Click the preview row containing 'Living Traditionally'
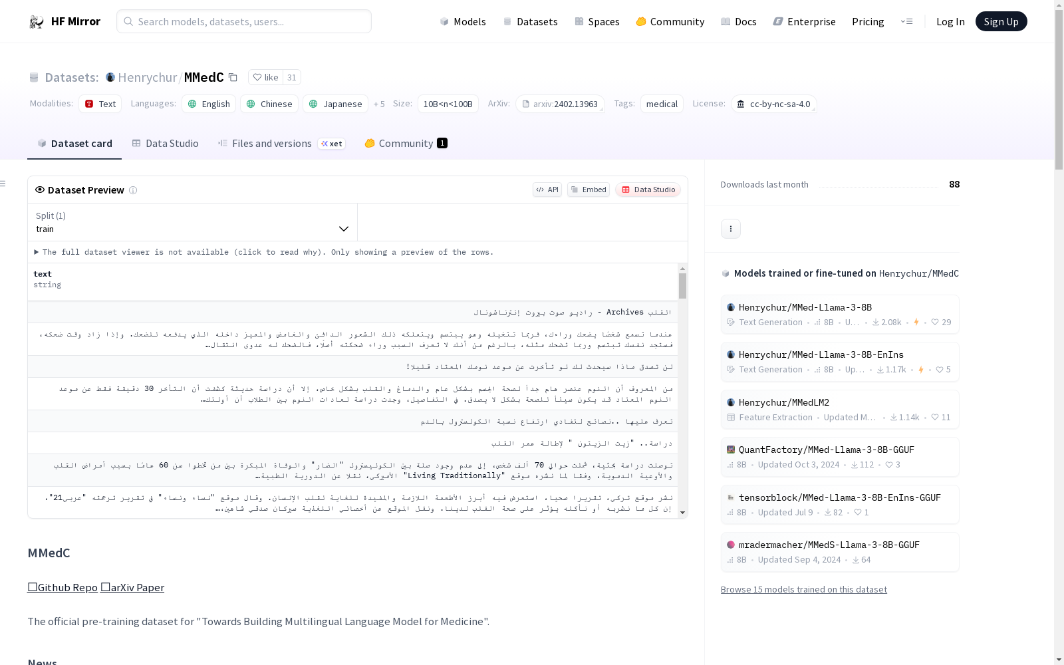Viewport: 1064px width, 665px height. pyautogui.click(x=352, y=470)
